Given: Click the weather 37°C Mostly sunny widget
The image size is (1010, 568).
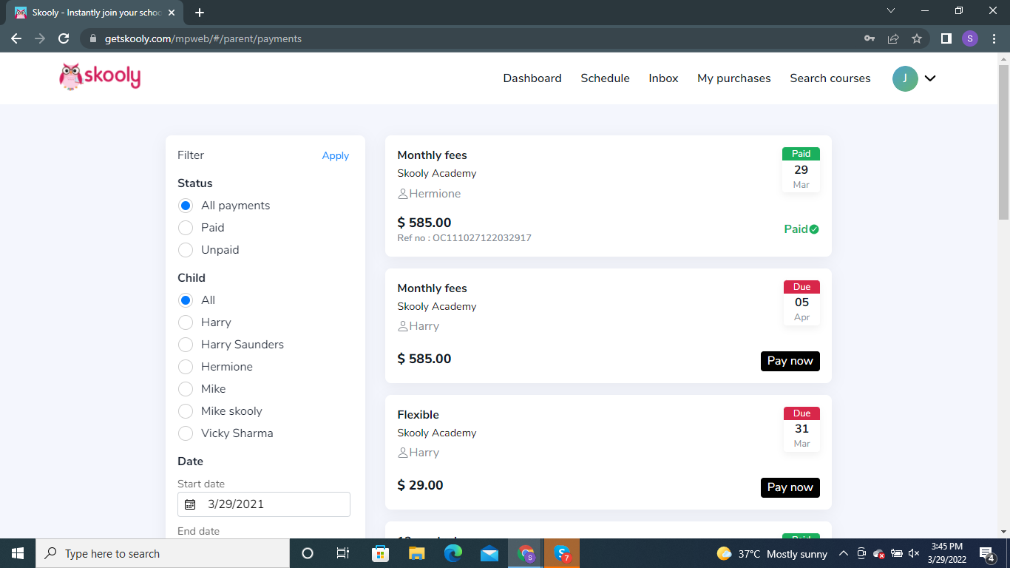Looking at the screenshot, I should pyautogui.click(x=772, y=553).
